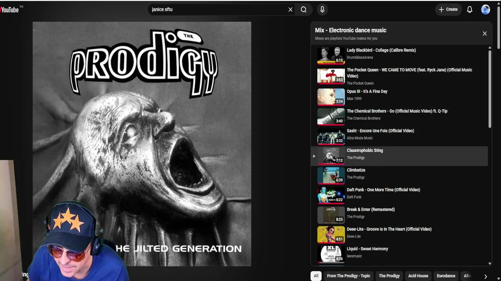Open 'Opus III - It's A Fine Day' title
This screenshot has width=501, height=281.
[x=367, y=91]
